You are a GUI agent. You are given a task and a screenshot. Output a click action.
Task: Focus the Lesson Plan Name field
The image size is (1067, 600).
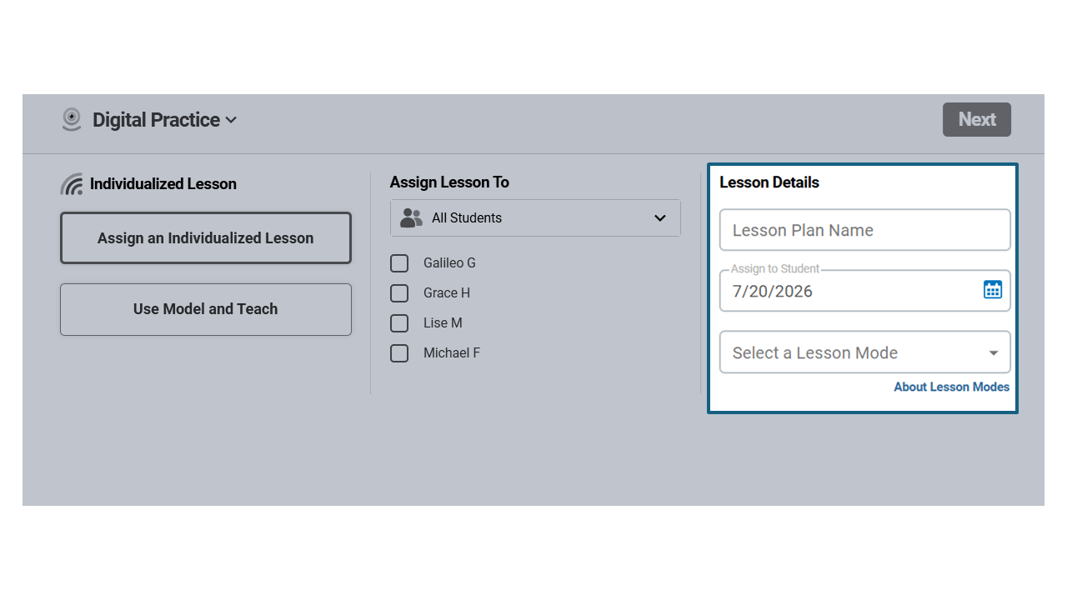click(865, 230)
